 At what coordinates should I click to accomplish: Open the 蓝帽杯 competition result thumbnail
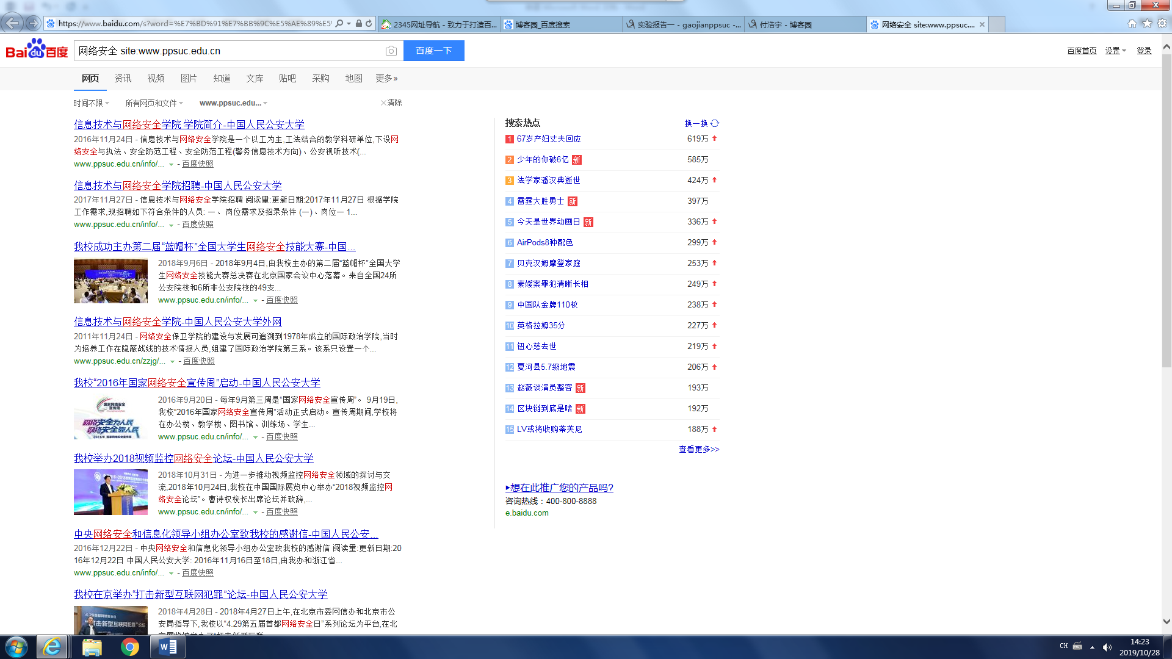click(110, 281)
